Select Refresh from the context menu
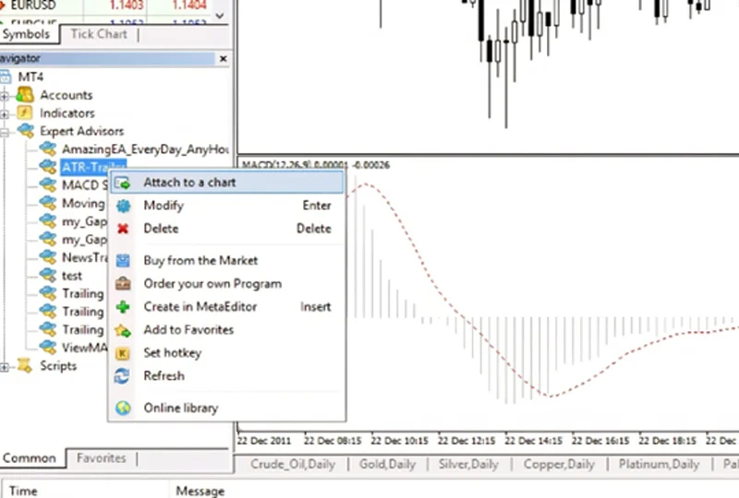This screenshot has height=498, width=739. pyautogui.click(x=226, y=376)
